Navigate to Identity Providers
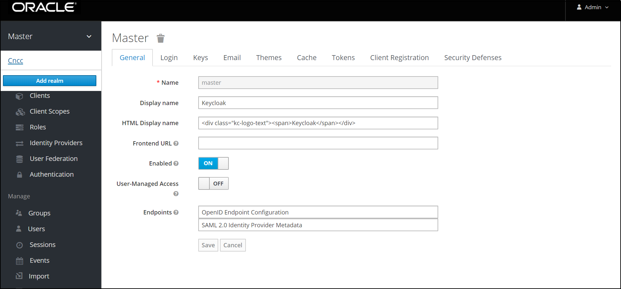The height and width of the screenshot is (289, 621). pos(56,143)
